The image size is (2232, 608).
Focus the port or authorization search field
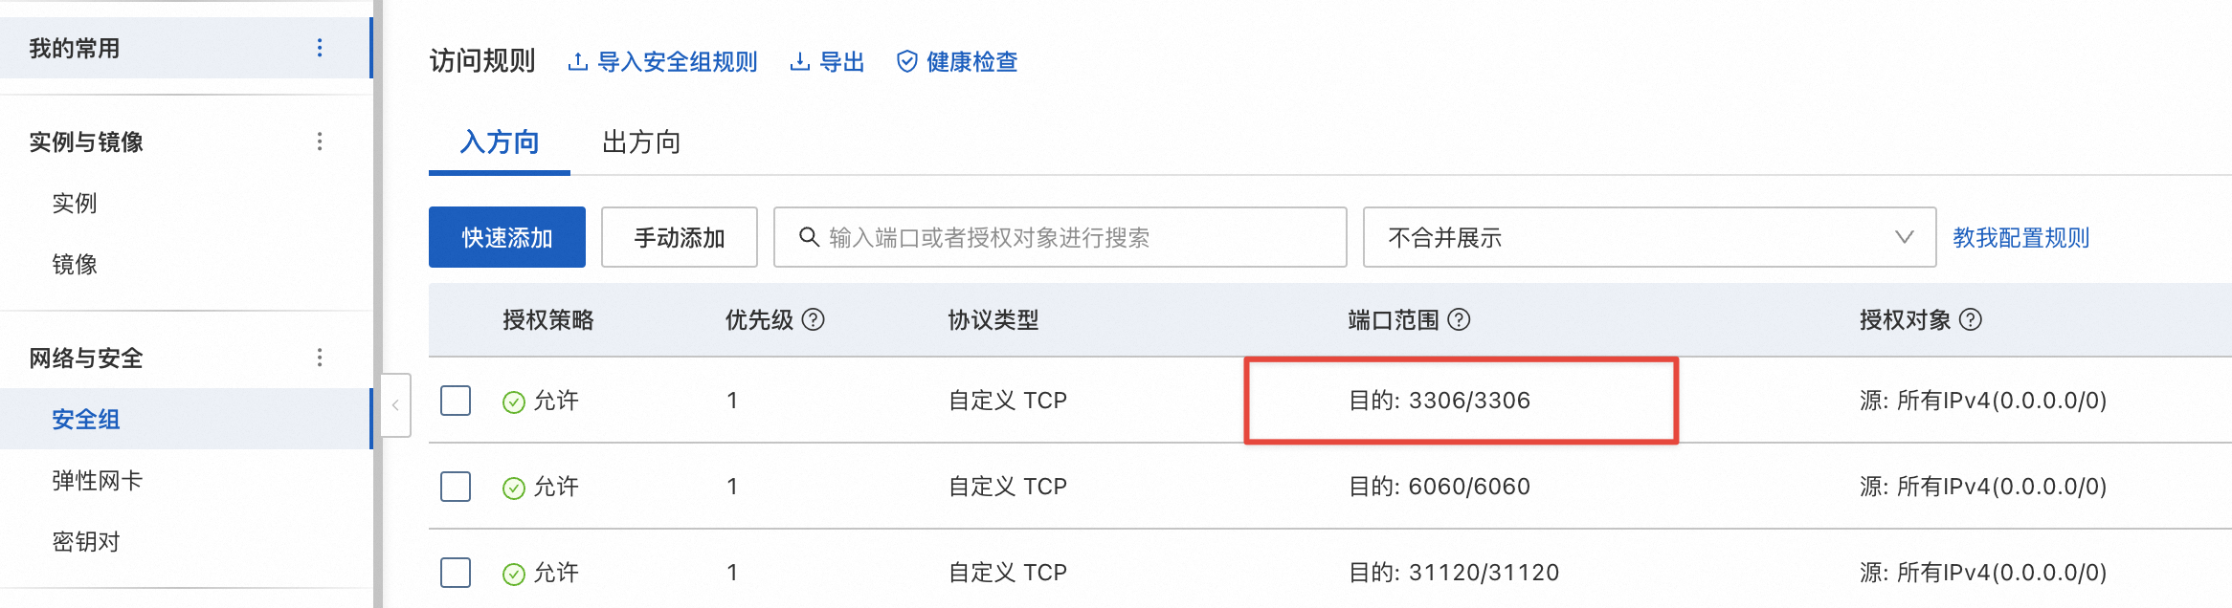click(1060, 237)
